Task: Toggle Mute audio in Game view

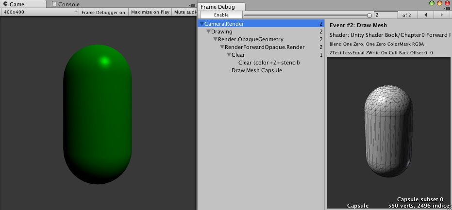Action: [184, 12]
